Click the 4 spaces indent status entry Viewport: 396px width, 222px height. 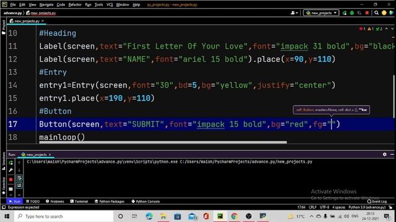point(338,207)
